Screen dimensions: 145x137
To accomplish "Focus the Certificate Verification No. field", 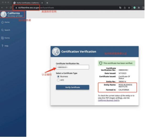I will pos(72,67).
